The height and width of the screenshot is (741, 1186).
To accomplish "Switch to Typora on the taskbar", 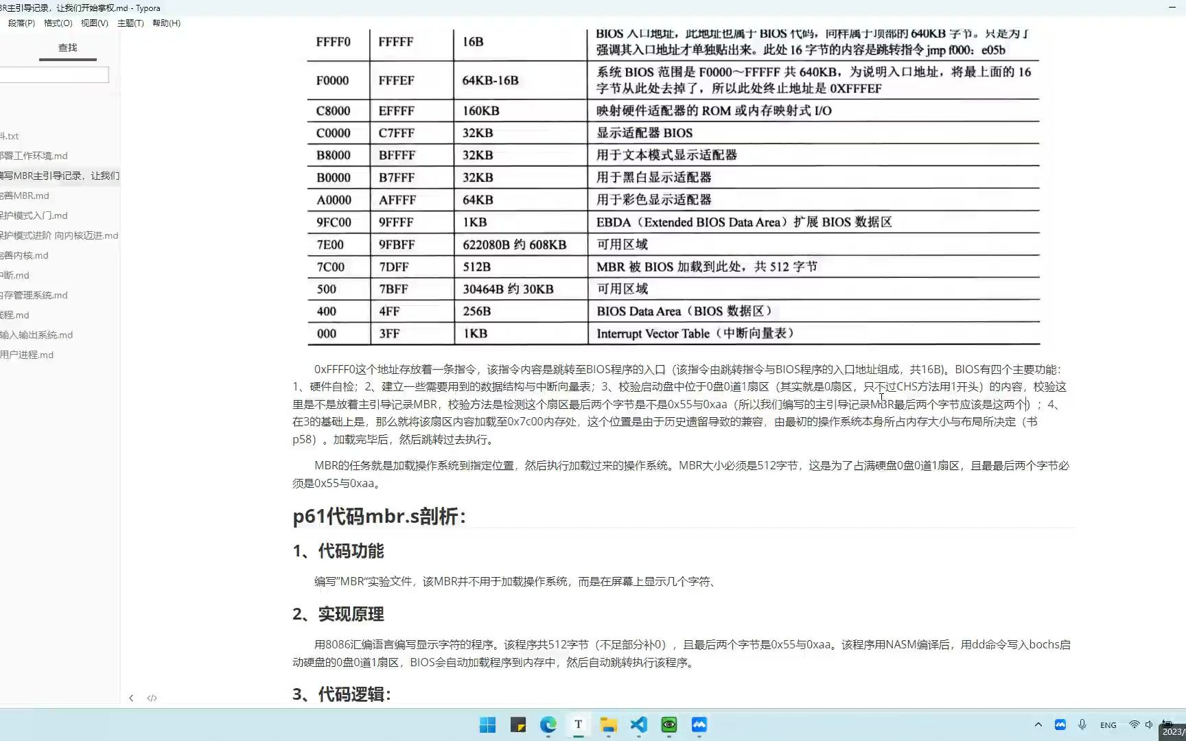I will [578, 725].
